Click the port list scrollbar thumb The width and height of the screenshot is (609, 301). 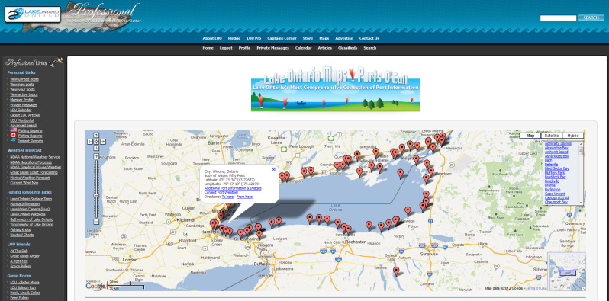581,151
